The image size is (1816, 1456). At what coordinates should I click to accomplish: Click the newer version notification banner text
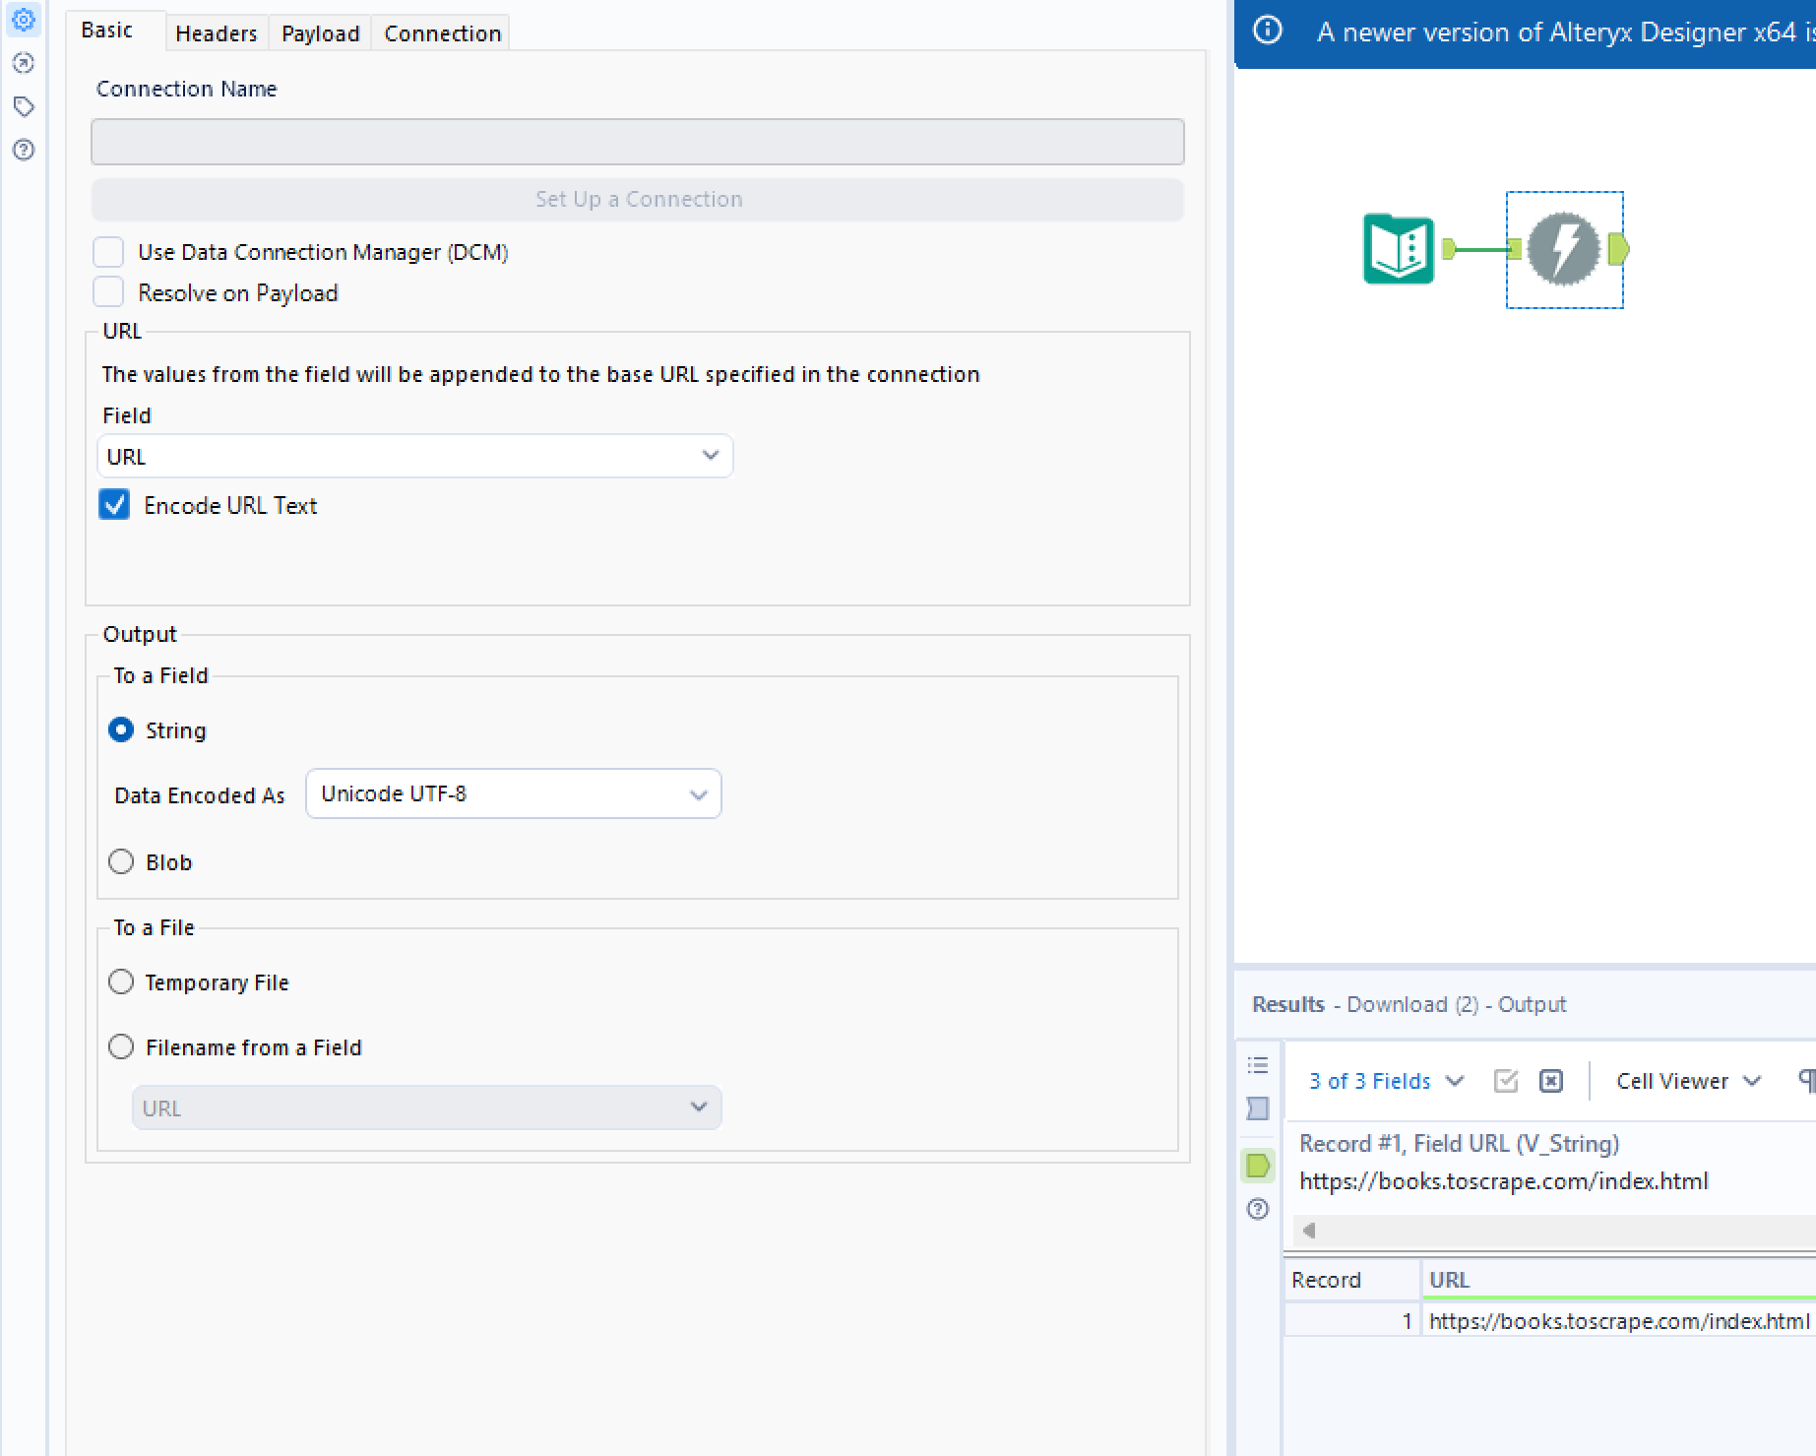(1566, 32)
